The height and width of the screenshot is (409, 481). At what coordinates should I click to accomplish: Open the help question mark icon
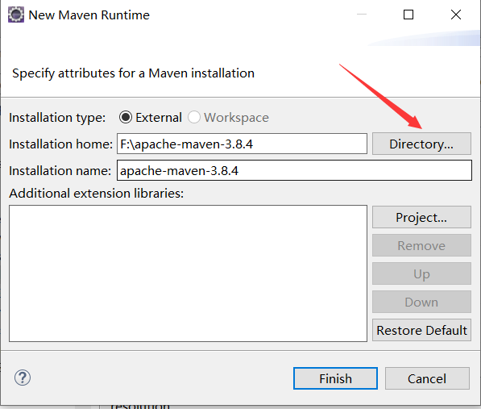[x=23, y=378]
